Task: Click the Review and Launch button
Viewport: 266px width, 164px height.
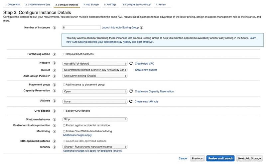Action: tap(220, 158)
